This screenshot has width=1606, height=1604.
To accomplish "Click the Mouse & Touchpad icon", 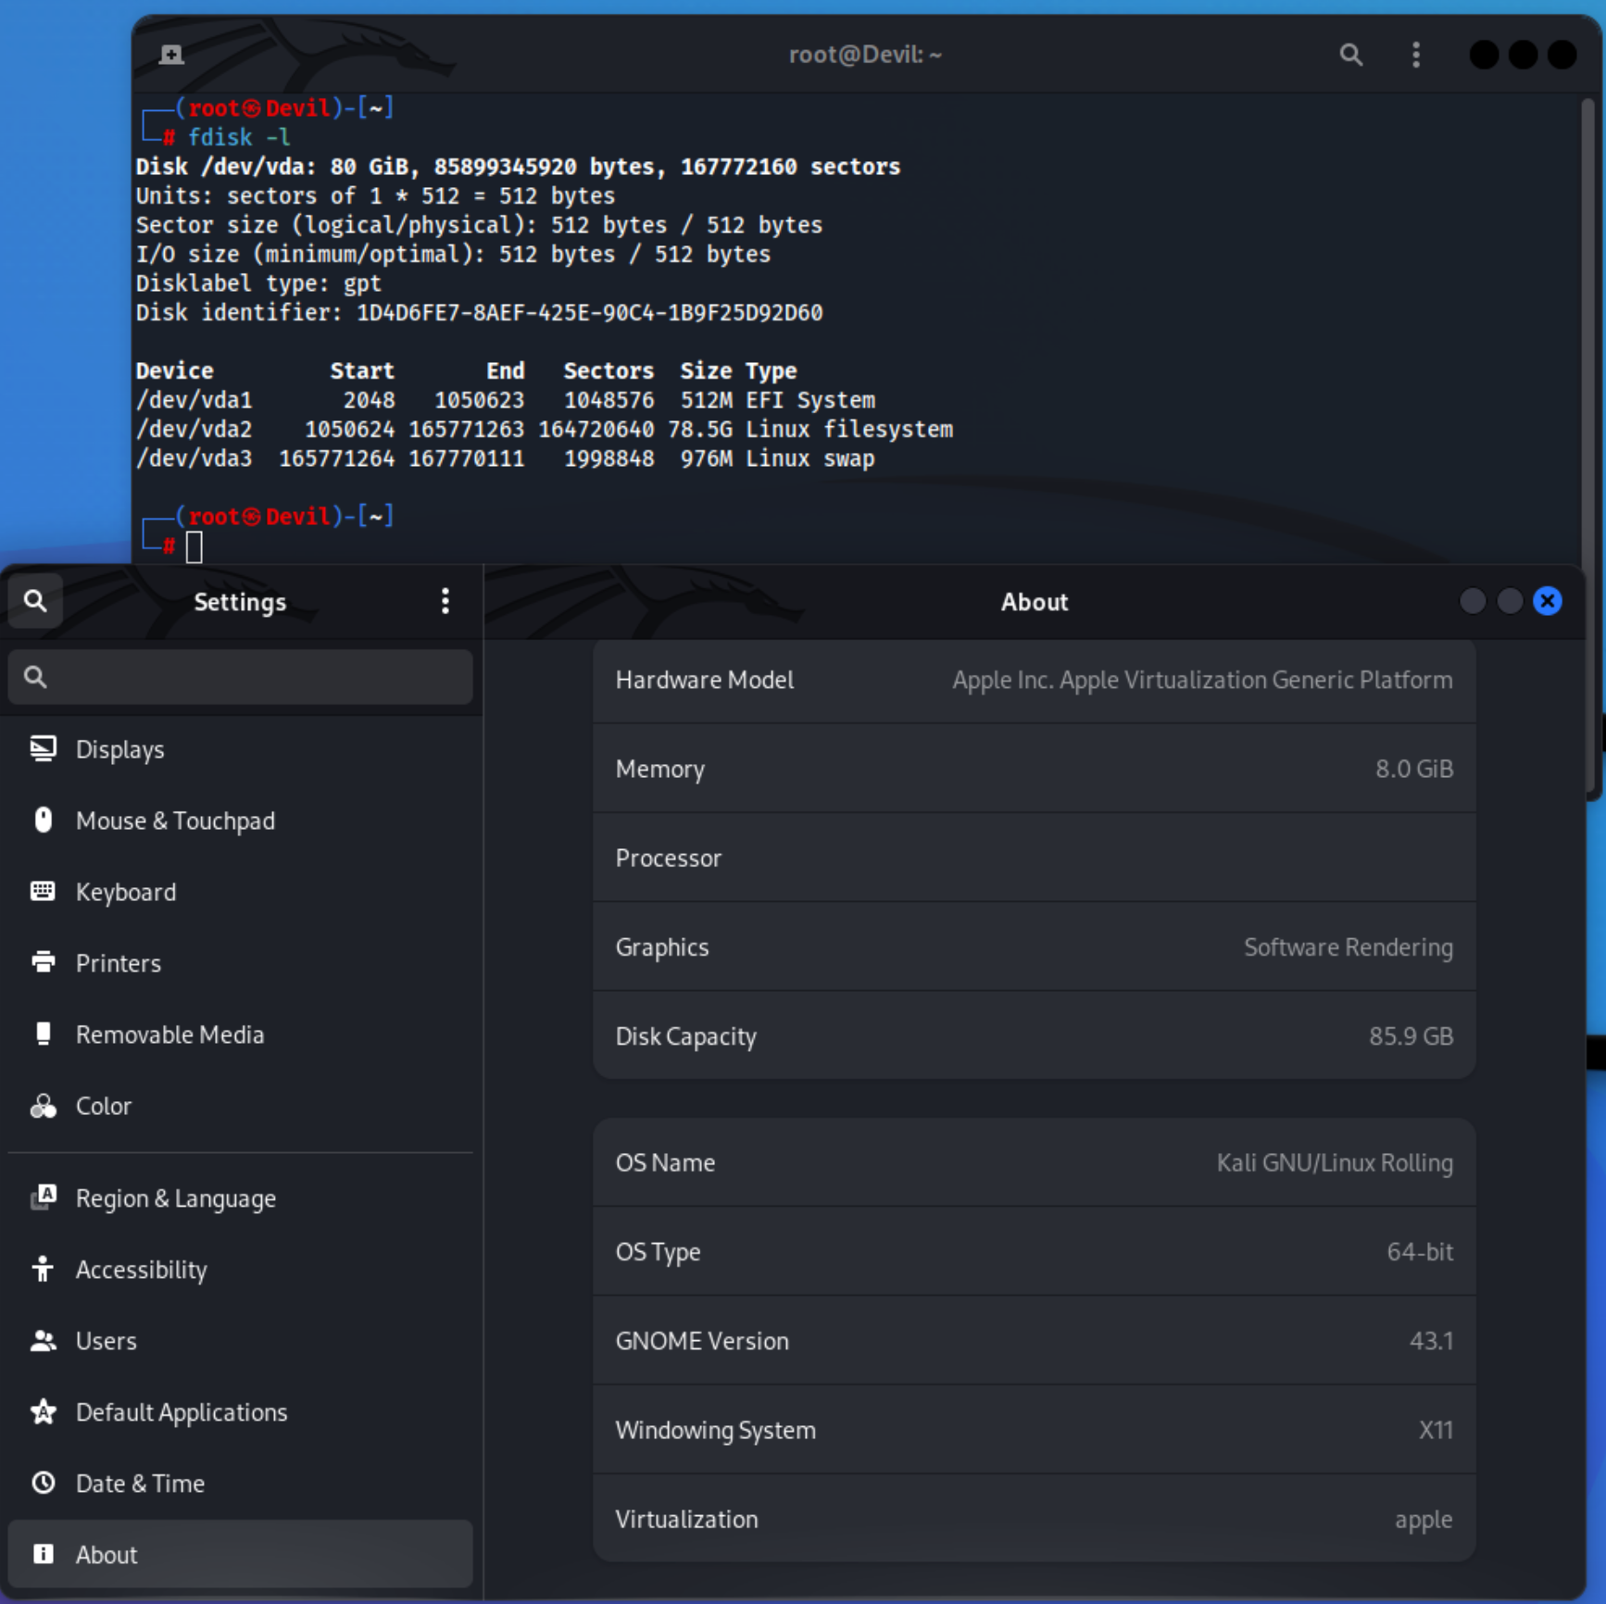I will point(43,820).
